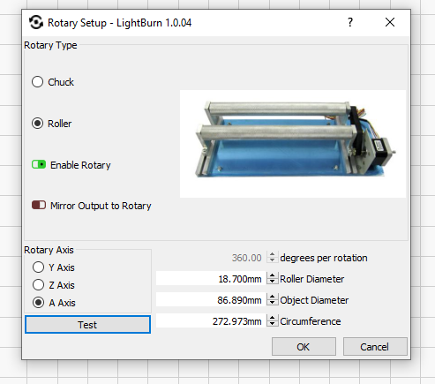The height and width of the screenshot is (384, 435).
Task: Click the Test button
Action: click(87, 325)
